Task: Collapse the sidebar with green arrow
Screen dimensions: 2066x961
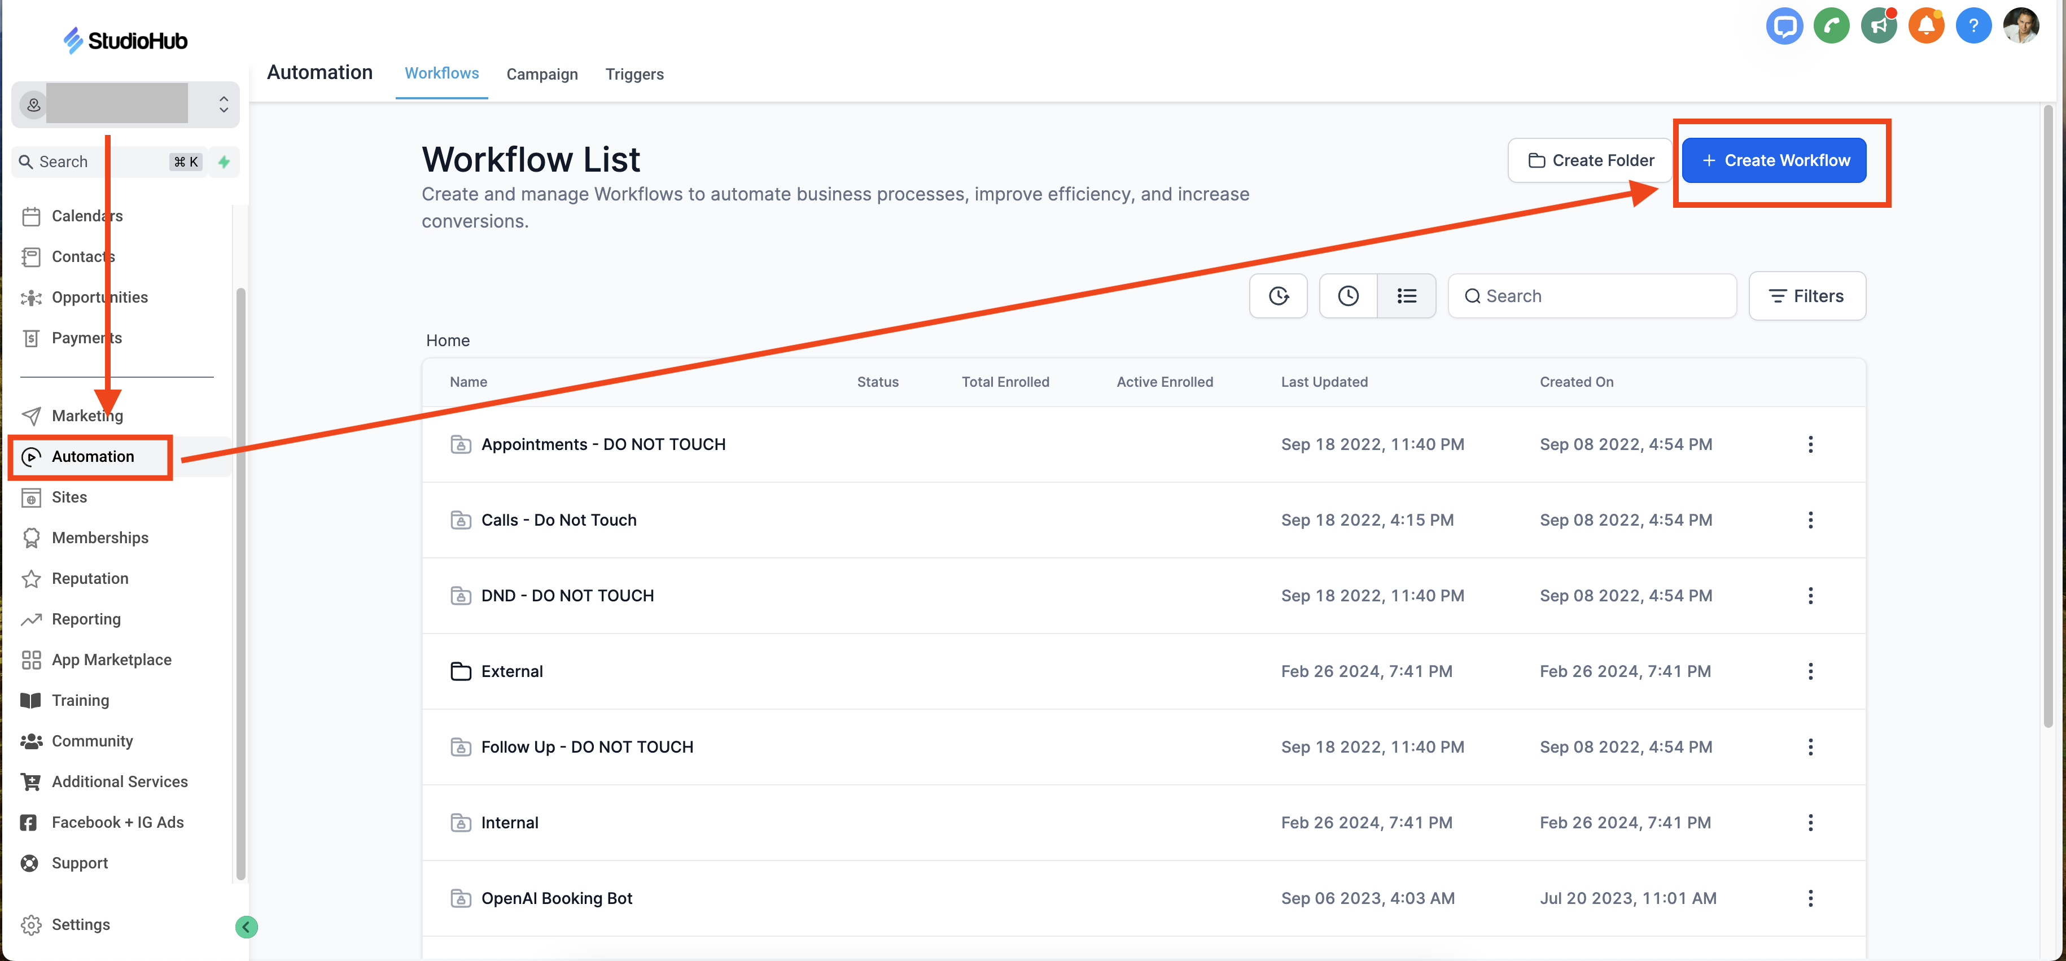Action: coord(246,927)
